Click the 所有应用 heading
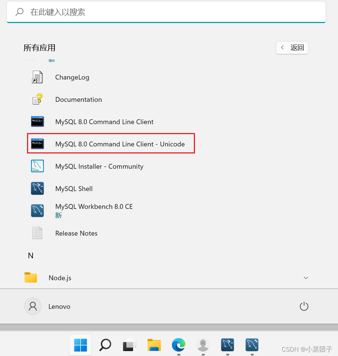Image resolution: width=338 pixels, height=356 pixels. click(39, 48)
